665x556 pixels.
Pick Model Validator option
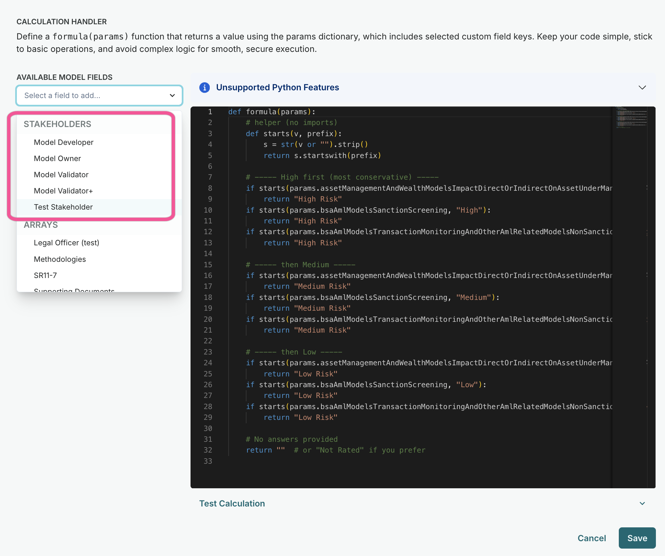tap(61, 175)
